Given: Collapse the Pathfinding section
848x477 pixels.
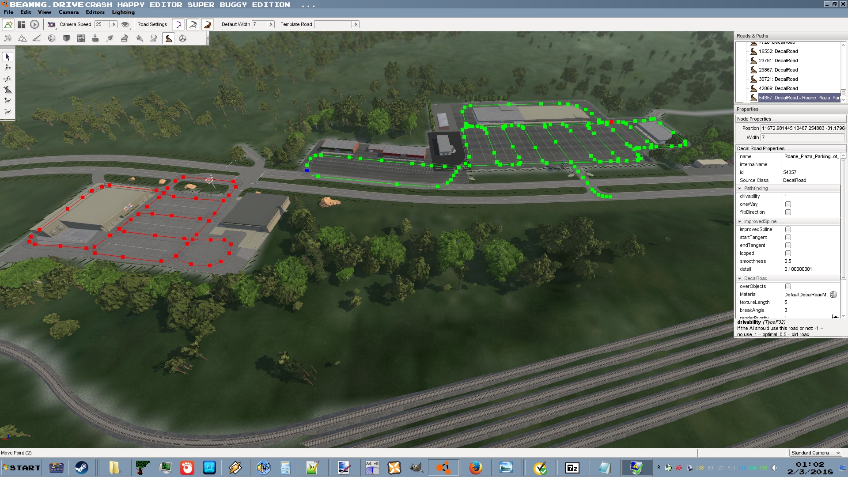Looking at the screenshot, I should (x=740, y=188).
